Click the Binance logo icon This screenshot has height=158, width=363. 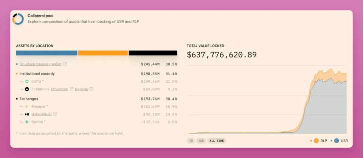(27, 107)
